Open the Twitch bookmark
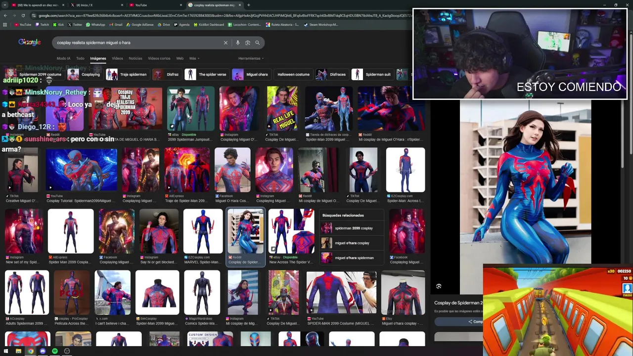This screenshot has height=356, width=633. point(42,24)
